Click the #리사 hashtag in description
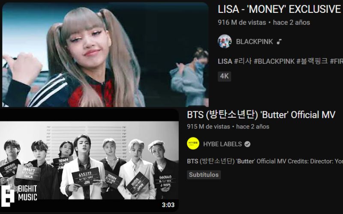 click(x=243, y=61)
